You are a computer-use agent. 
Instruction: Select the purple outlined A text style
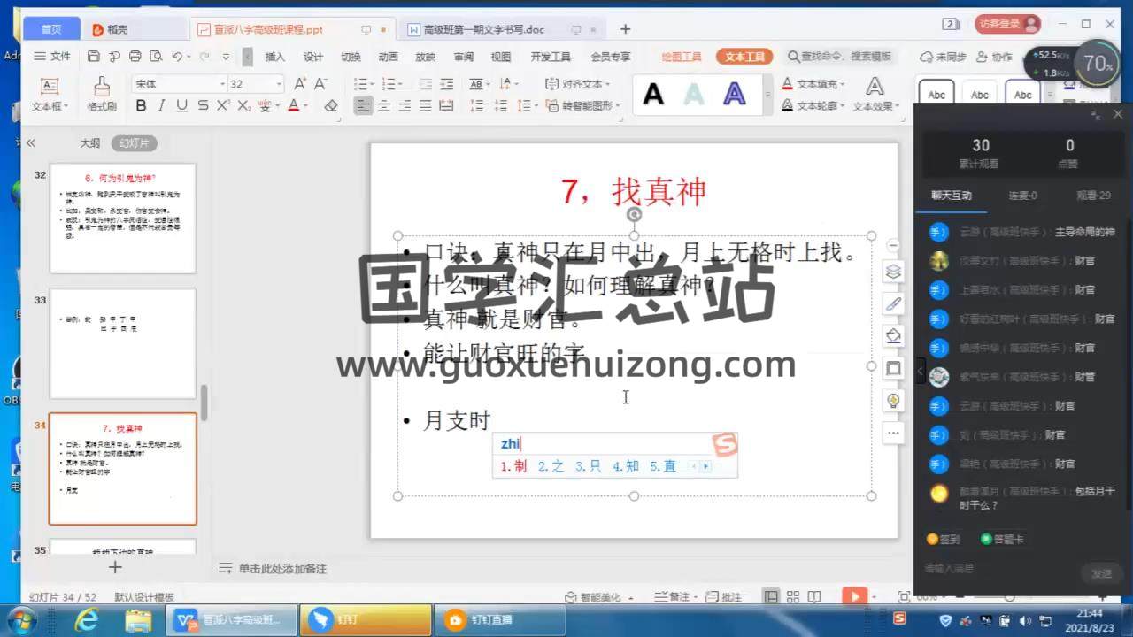click(x=734, y=94)
